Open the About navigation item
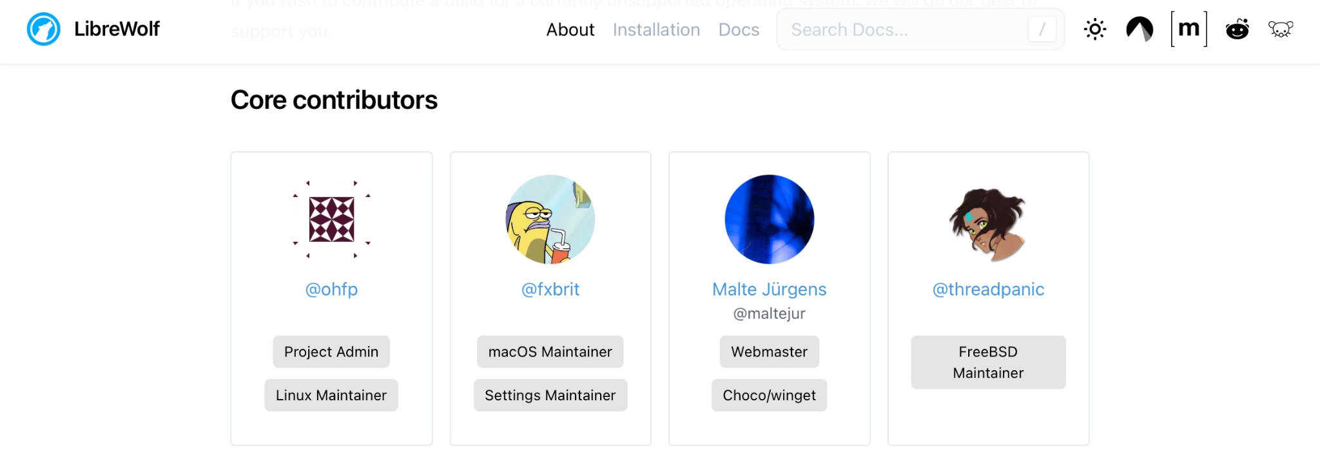 (x=570, y=30)
